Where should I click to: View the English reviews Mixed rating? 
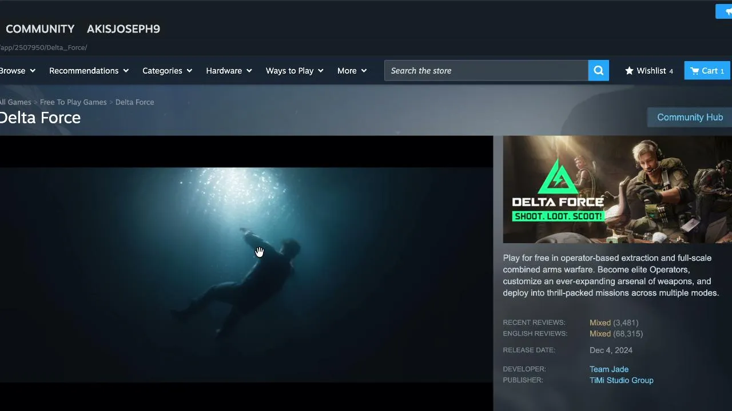point(600,334)
